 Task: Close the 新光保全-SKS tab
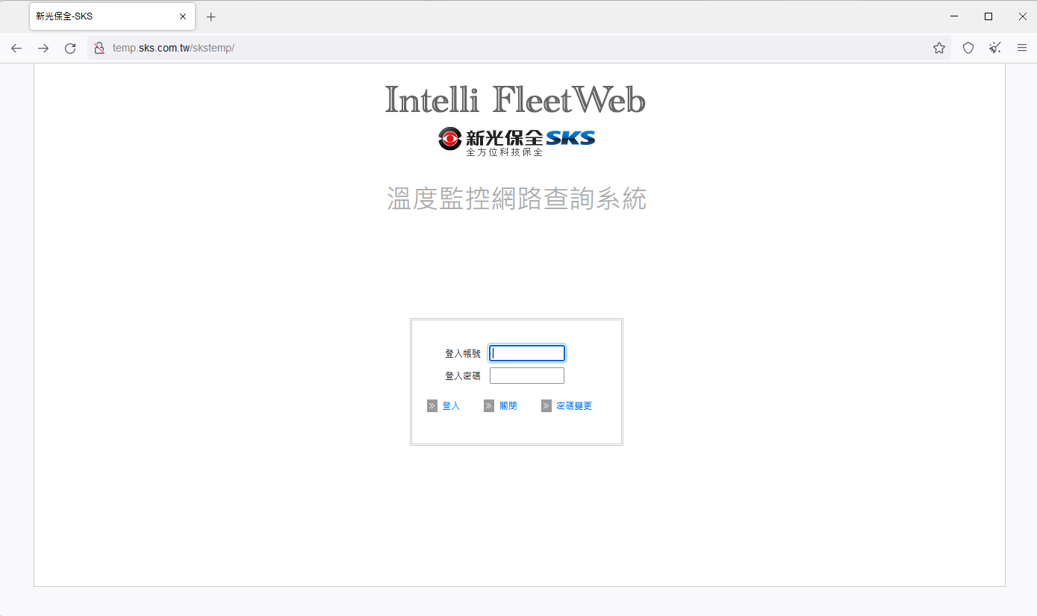point(183,16)
